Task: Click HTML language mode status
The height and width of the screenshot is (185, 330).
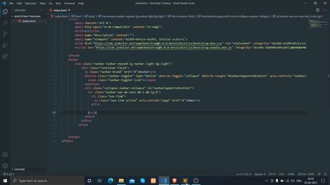Action: click(x=291, y=174)
